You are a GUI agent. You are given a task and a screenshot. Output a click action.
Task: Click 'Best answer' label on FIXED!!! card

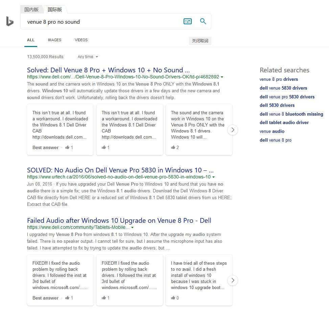tap(45, 298)
